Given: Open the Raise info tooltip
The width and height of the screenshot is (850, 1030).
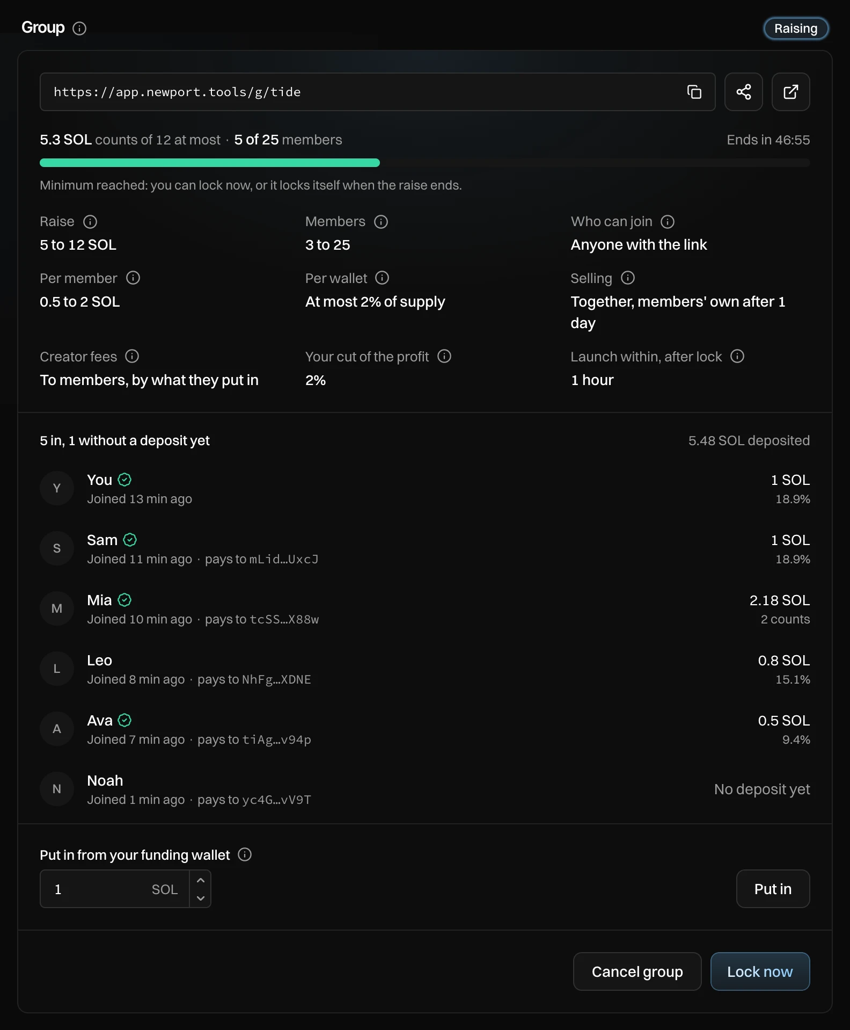Looking at the screenshot, I should [90, 222].
